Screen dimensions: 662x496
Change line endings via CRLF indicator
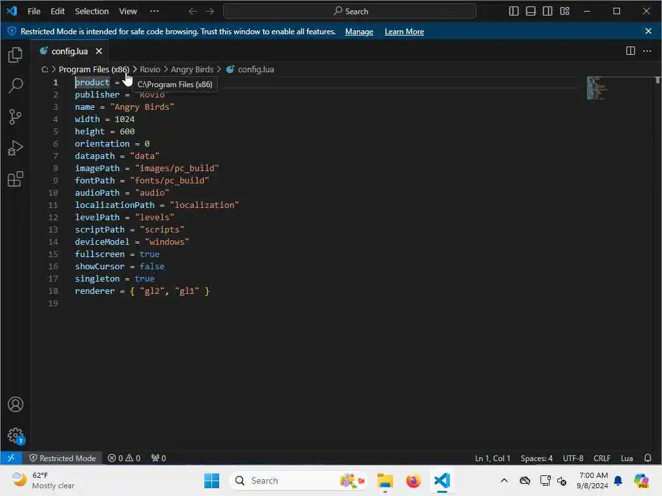coord(602,458)
